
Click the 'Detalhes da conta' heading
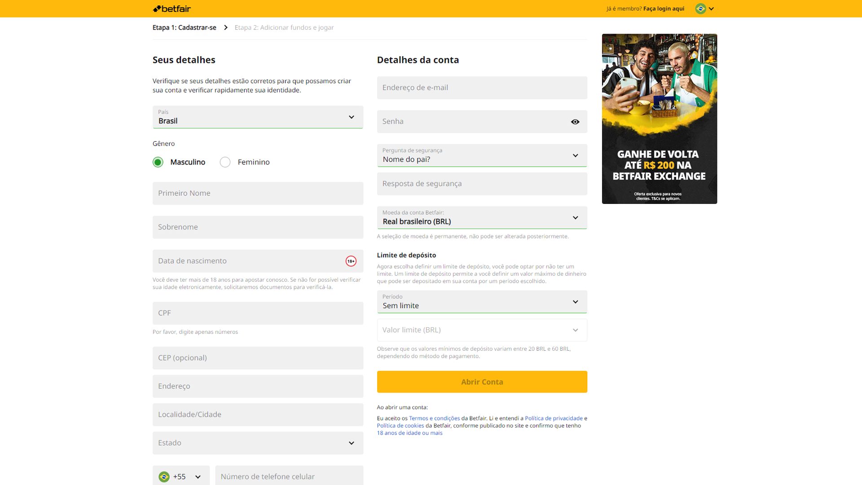click(418, 60)
